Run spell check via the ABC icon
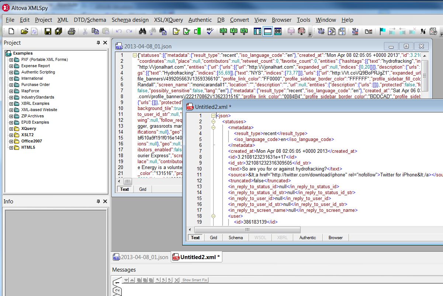 click(x=210, y=31)
